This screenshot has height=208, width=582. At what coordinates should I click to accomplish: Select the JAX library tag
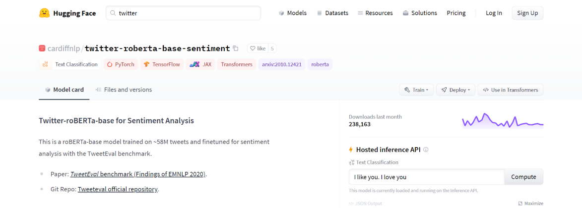[201, 64]
